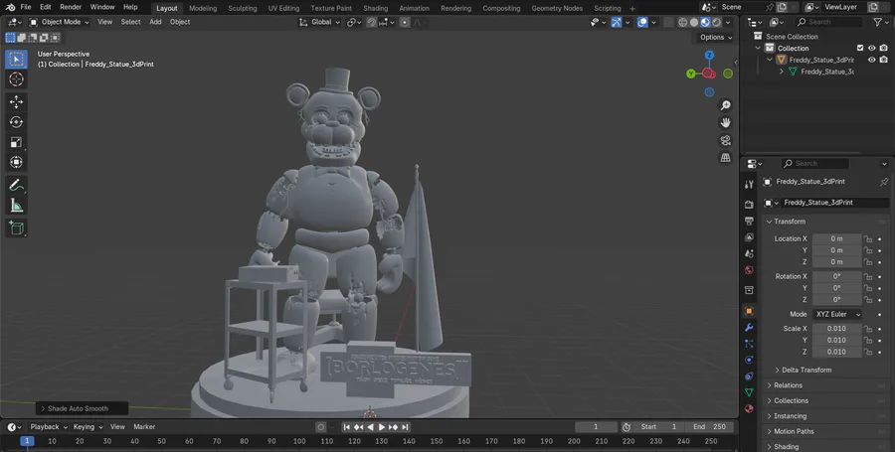
Task: Open the Scene properties tab
Action: [x=749, y=253]
